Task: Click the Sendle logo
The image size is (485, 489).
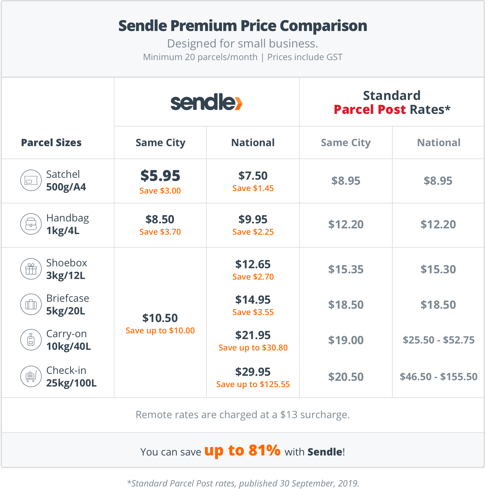Action: click(206, 102)
